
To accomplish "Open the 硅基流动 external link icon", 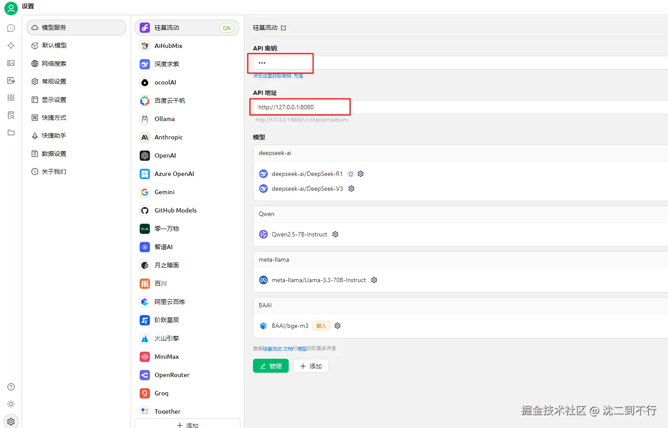I will click(283, 28).
